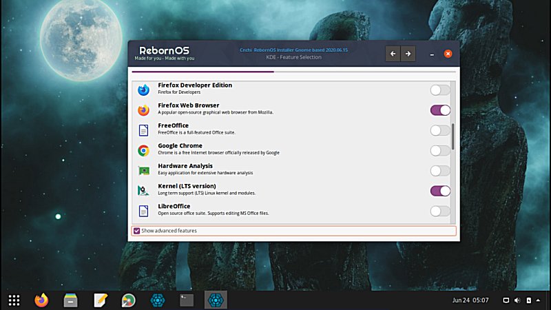Image resolution: width=551 pixels, height=310 pixels.
Task: Turn off Kernel LTS version switch
Action: (x=440, y=191)
